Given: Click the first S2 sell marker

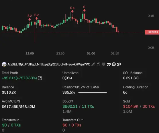Looking at the screenshot, I should click(x=30, y=17).
